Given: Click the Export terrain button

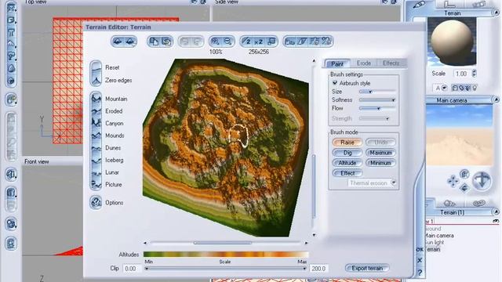Looking at the screenshot, I should tap(367, 268).
